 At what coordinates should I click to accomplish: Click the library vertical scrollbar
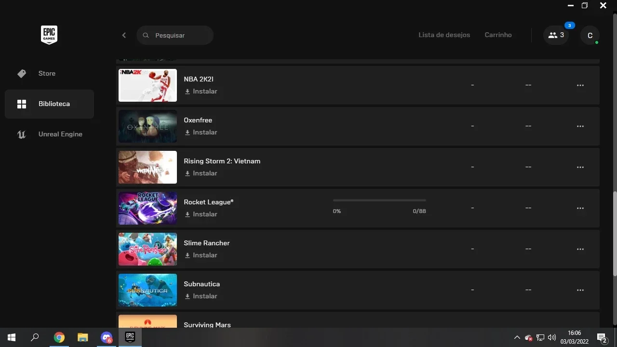(x=615, y=234)
